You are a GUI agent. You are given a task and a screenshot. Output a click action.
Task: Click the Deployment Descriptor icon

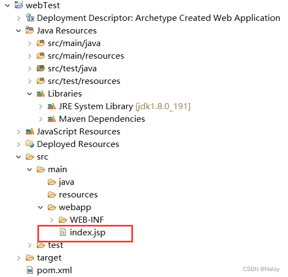(x=30, y=18)
